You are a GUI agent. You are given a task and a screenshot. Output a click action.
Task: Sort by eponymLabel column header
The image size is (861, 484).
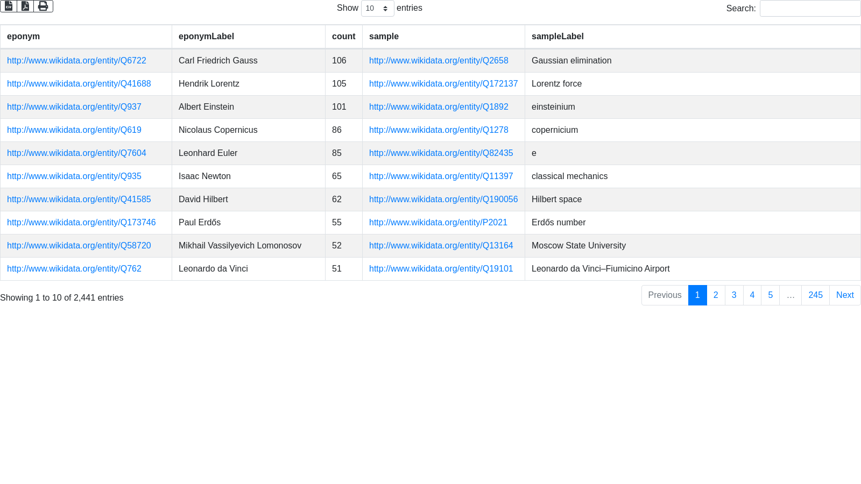[206, 37]
